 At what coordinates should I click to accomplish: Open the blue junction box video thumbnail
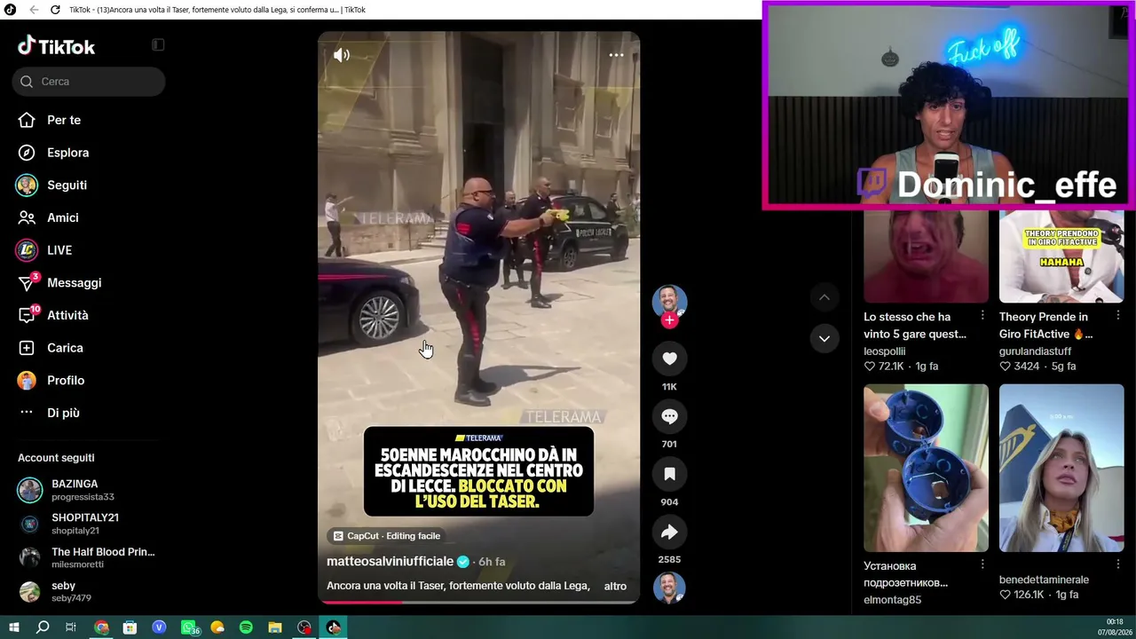[x=926, y=468]
